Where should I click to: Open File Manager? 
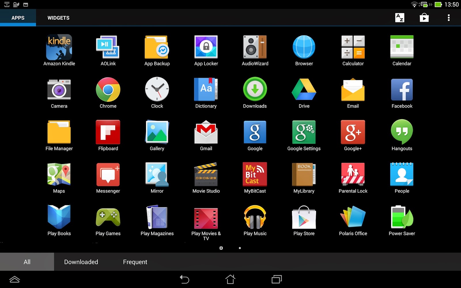tap(59, 135)
